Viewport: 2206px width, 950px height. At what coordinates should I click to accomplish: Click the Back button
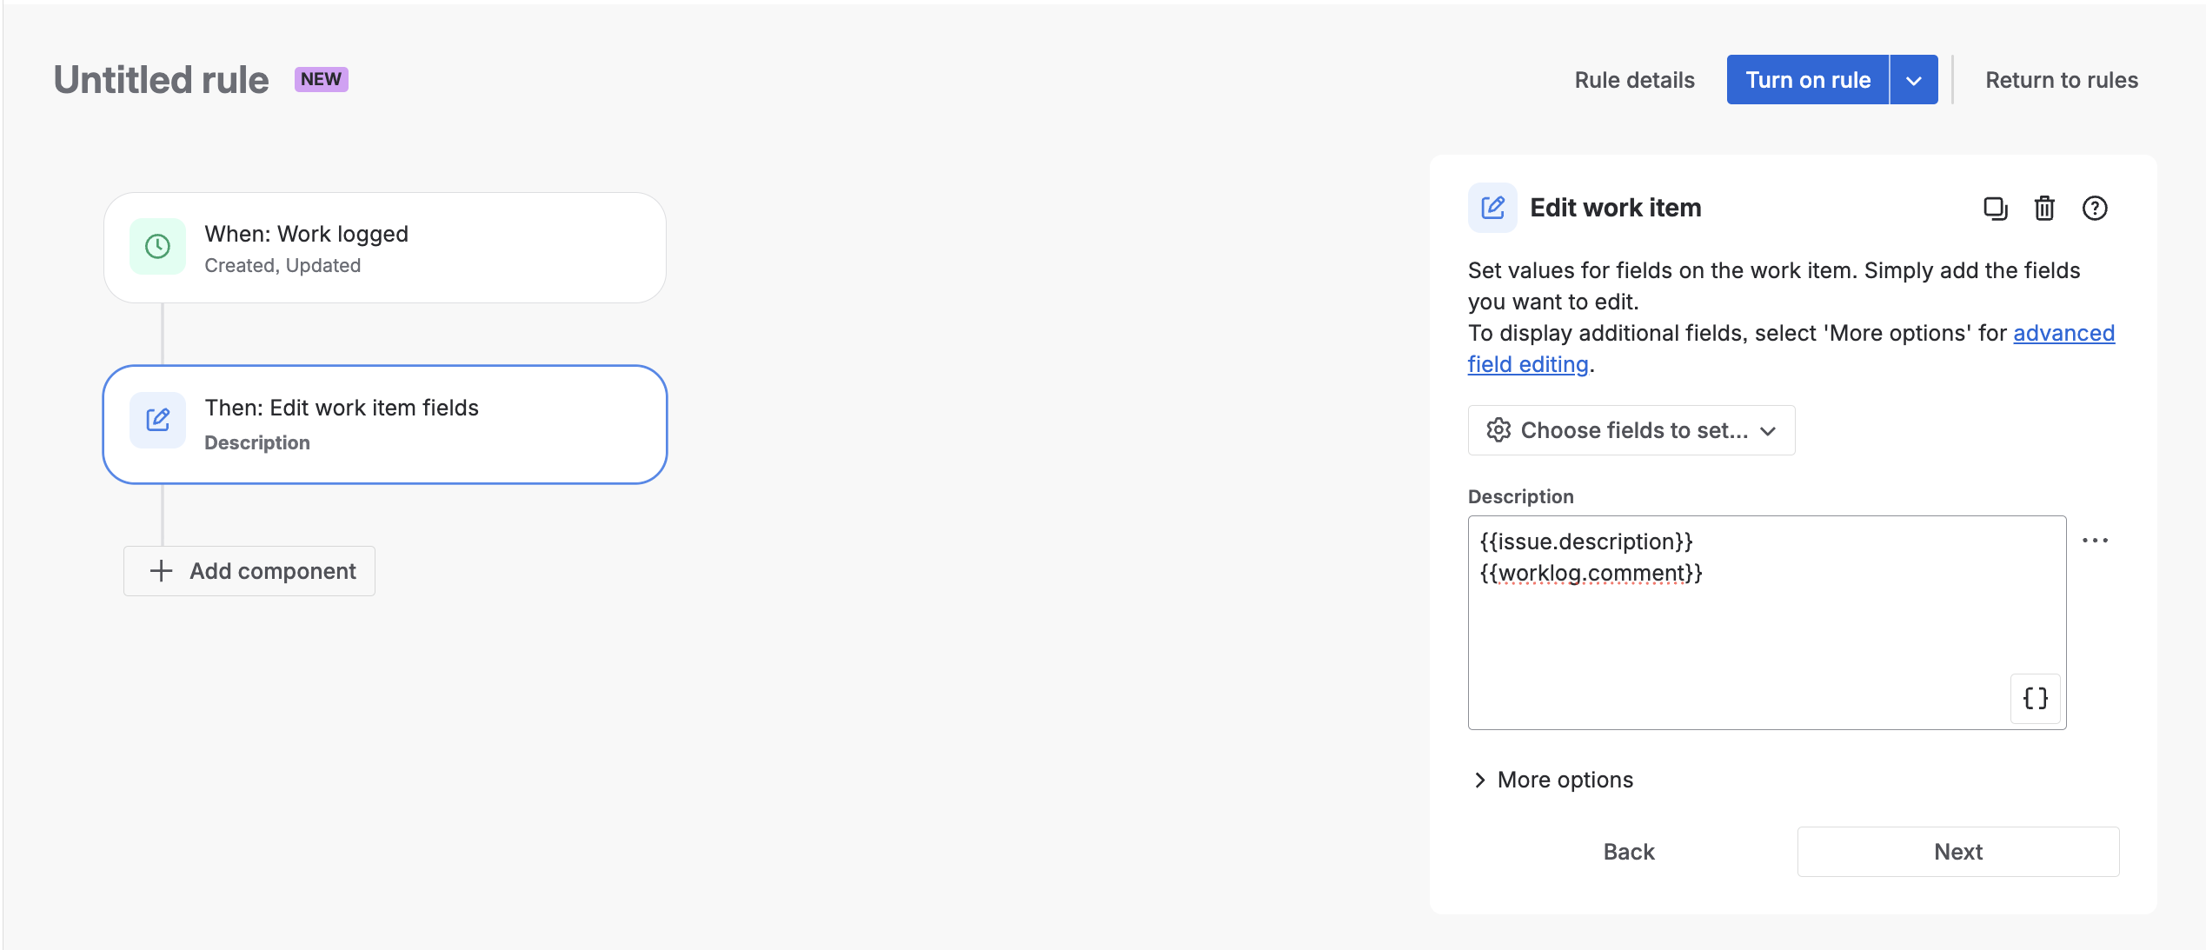[1627, 852]
